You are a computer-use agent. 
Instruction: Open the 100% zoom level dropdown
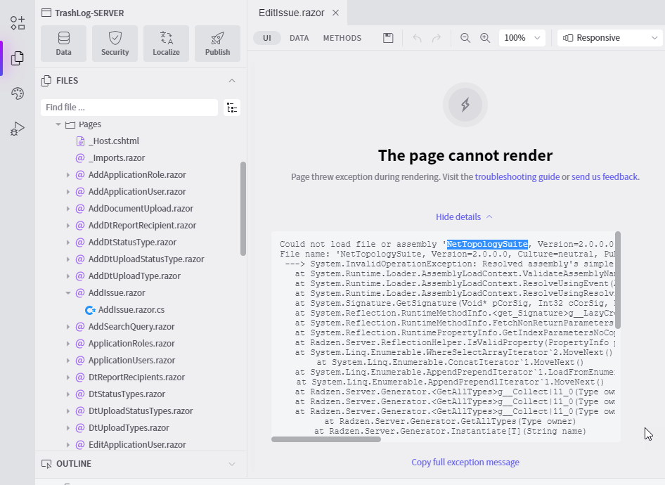(522, 38)
